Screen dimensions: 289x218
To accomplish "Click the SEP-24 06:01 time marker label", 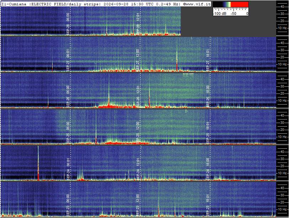I will coord(68,169).
